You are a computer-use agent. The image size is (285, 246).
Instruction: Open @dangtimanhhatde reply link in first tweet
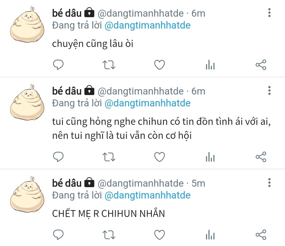pyautogui.click(x=148, y=25)
